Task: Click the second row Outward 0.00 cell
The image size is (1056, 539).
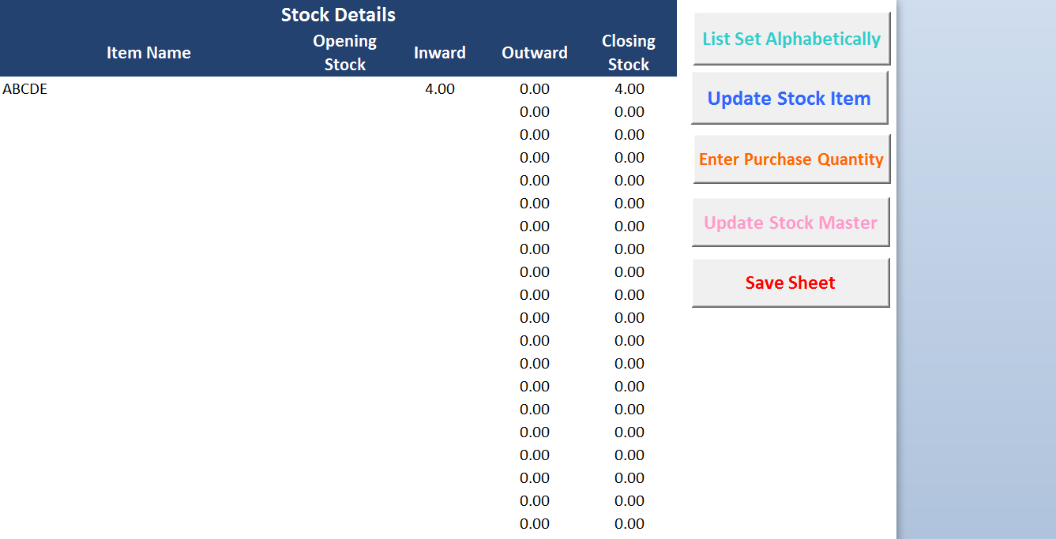Action: pyautogui.click(x=535, y=112)
